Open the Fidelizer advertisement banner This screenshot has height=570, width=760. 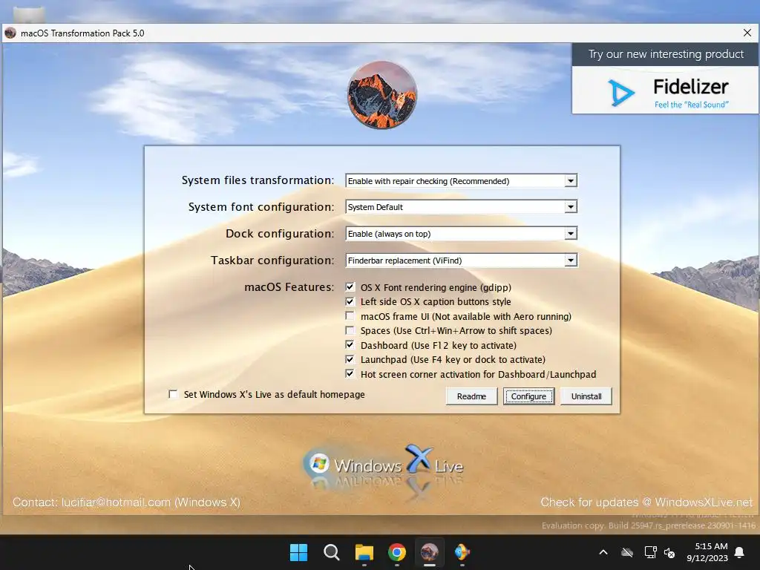point(665,79)
